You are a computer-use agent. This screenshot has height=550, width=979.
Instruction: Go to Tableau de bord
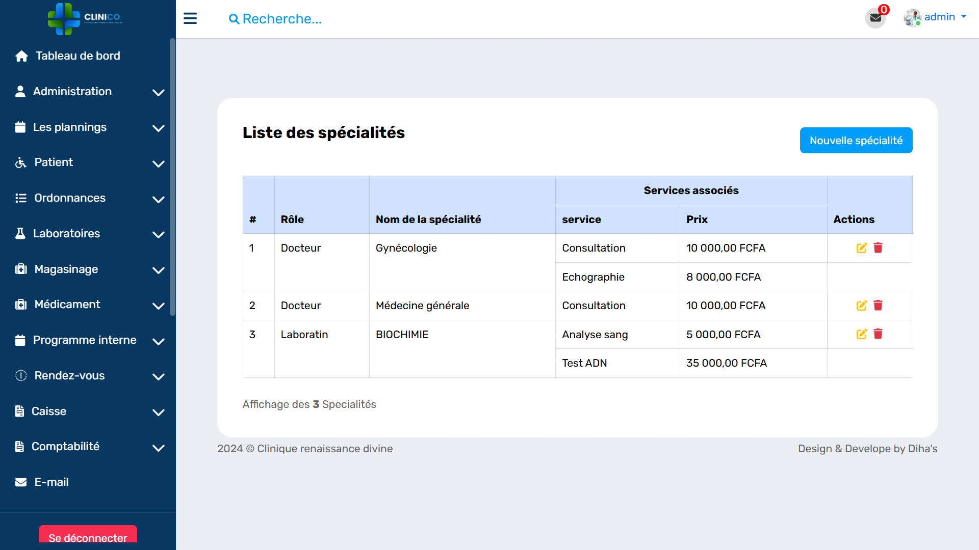coord(78,56)
